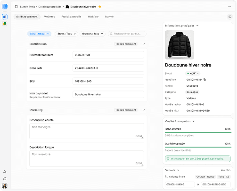Open the Canal: Global dropdown
The height and width of the screenshot is (191, 237).
[39, 34]
